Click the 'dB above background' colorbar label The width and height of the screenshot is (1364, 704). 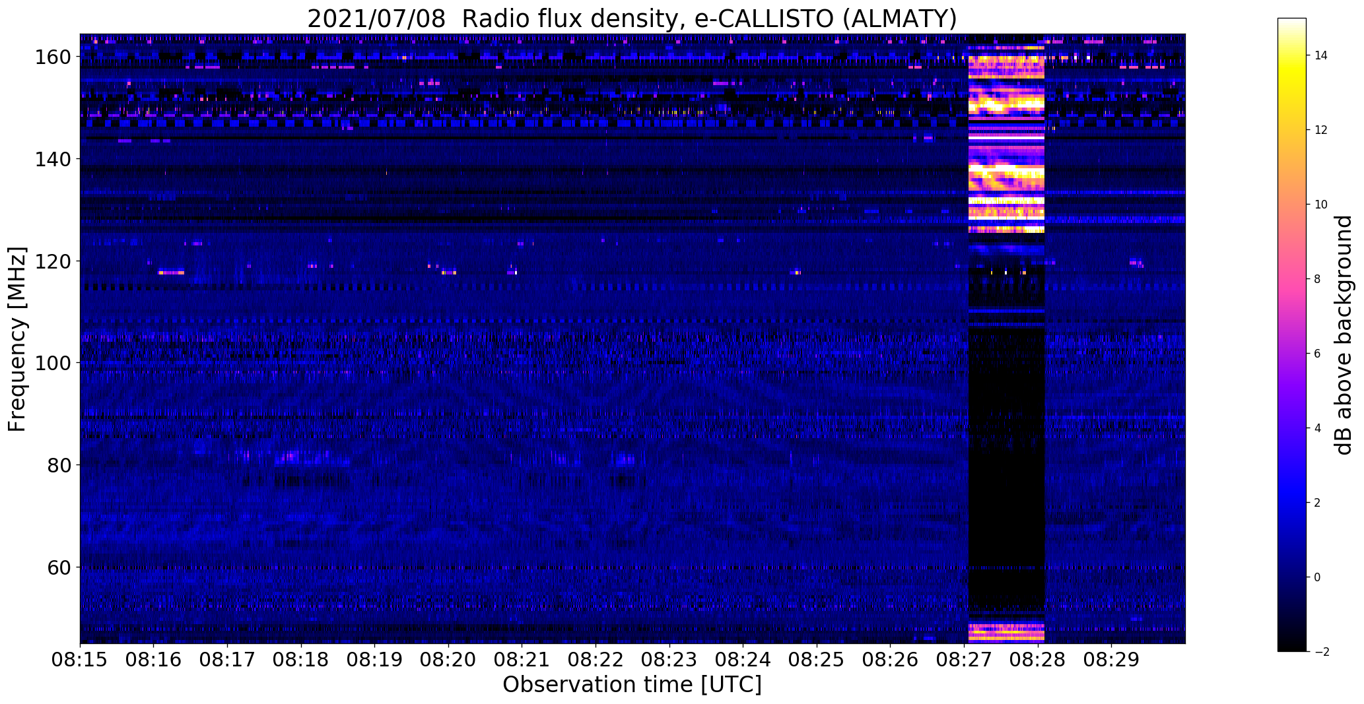coord(1344,335)
